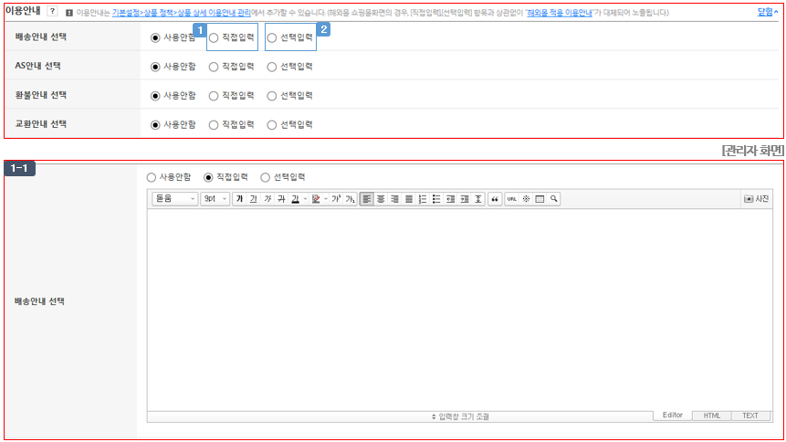786x442 pixels.
Task: Toggle bold text in the editor toolbar
Action: pos(239,199)
